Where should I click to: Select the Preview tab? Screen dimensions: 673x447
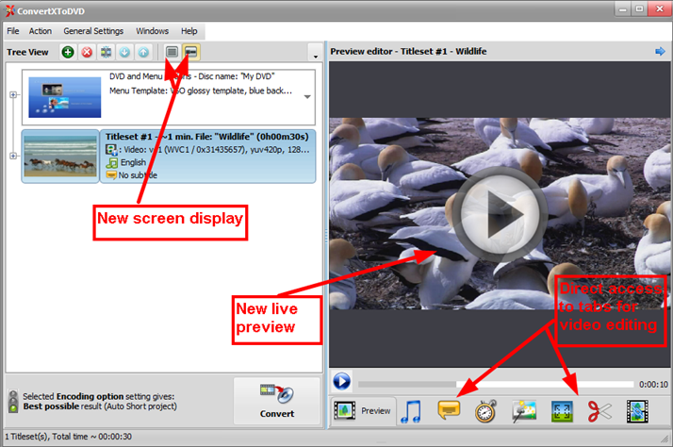[363, 411]
